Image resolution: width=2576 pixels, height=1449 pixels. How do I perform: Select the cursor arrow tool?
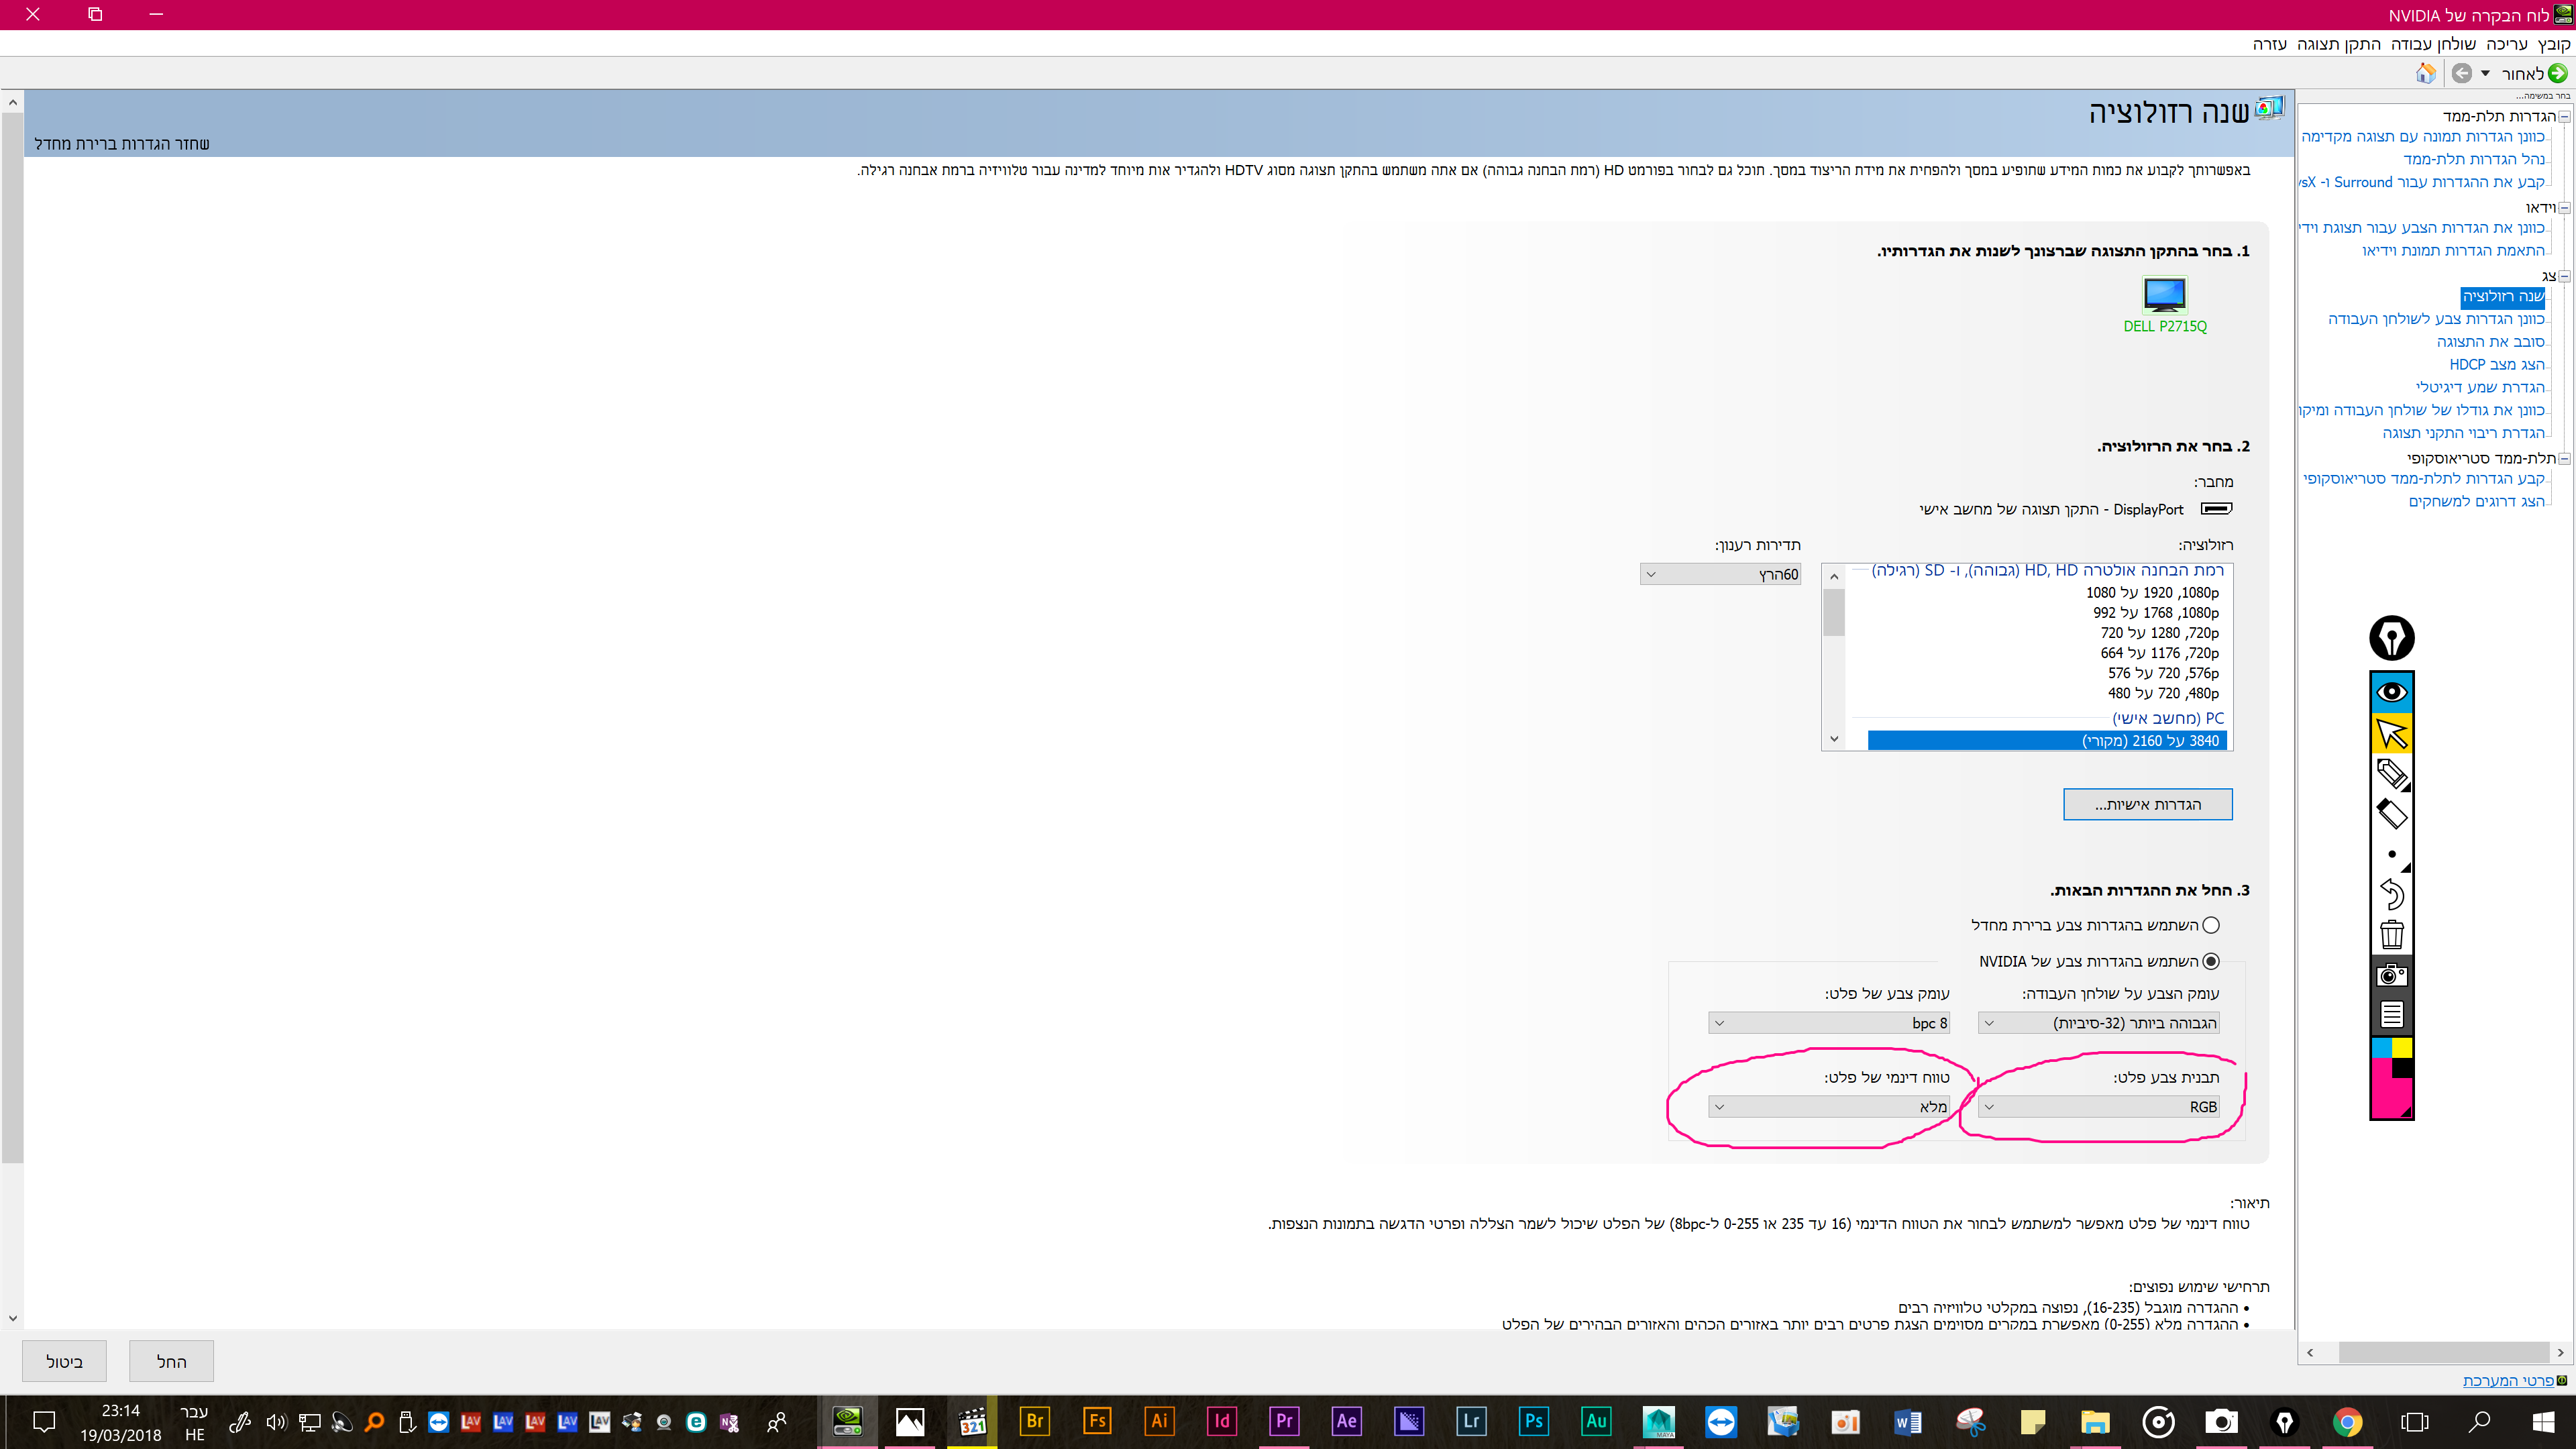coord(2391,733)
